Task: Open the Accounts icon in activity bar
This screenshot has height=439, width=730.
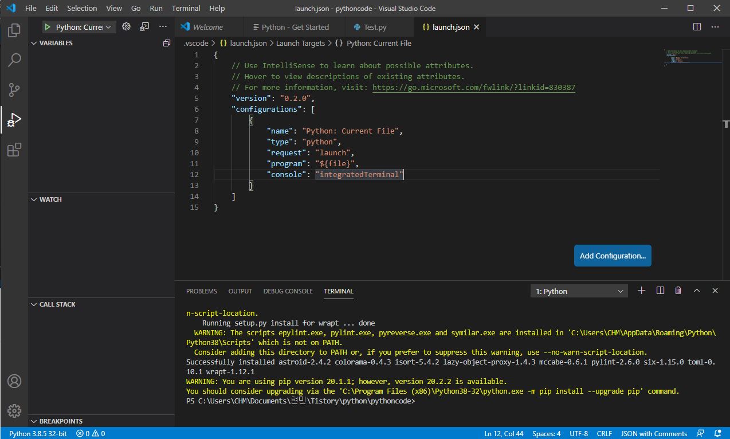Action: [x=14, y=381]
